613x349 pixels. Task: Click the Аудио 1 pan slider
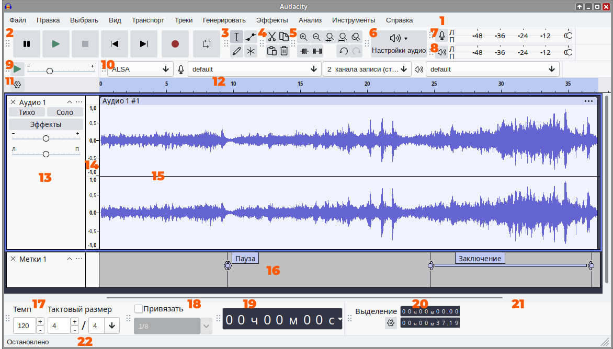click(x=46, y=154)
